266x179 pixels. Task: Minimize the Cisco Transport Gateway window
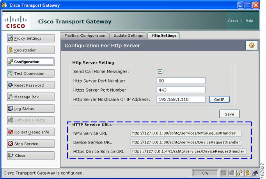click(x=241, y=5)
